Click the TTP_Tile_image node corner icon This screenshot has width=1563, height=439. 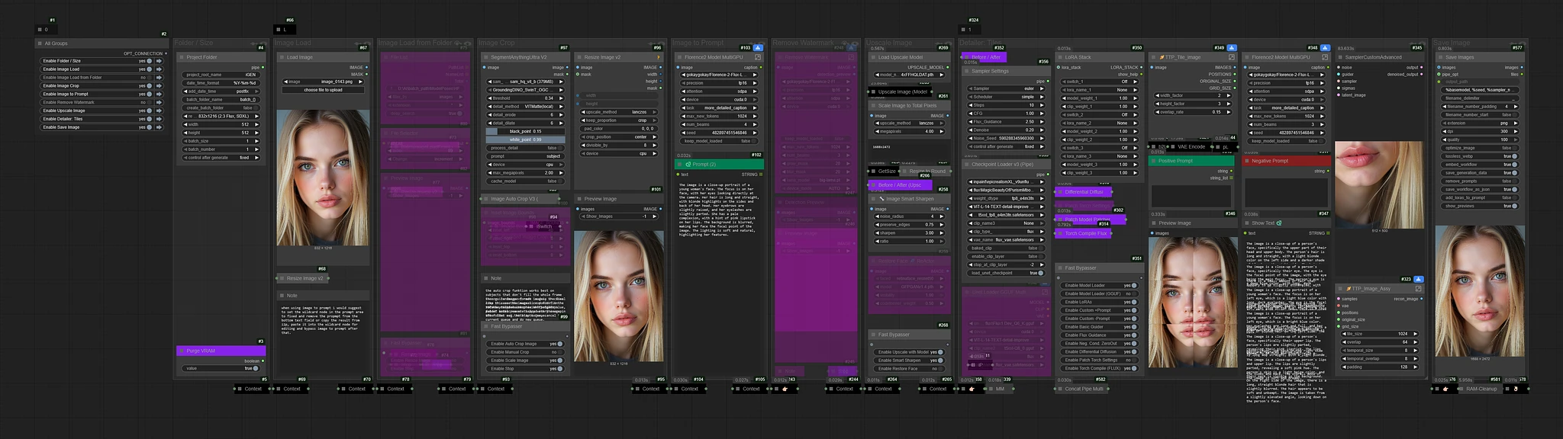coord(1231,57)
